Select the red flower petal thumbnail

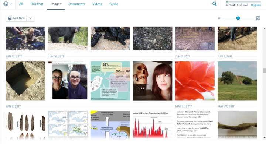pyautogui.click(x=195, y=81)
